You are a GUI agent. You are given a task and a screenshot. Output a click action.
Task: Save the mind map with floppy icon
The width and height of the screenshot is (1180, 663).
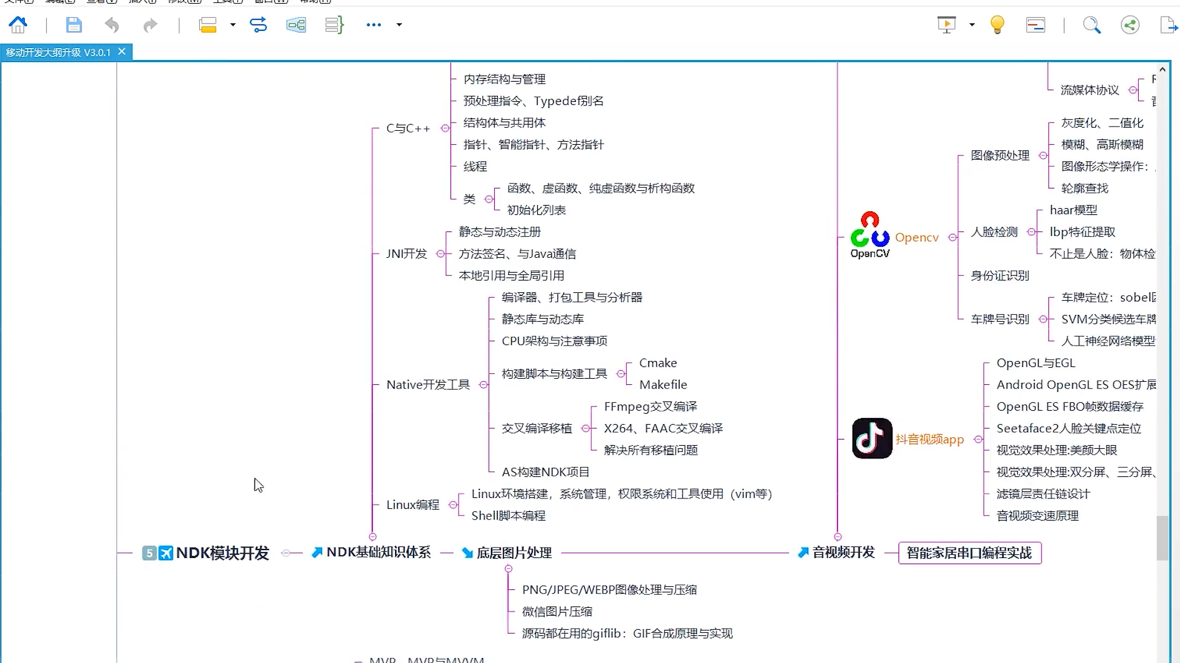(x=74, y=25)
